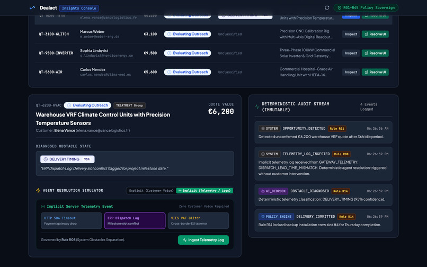The width and height of the screenshot is (427, 267).
Task: Click the QT-6200-HVAC ID in detail panel
Action: click(x=49, y=105)
